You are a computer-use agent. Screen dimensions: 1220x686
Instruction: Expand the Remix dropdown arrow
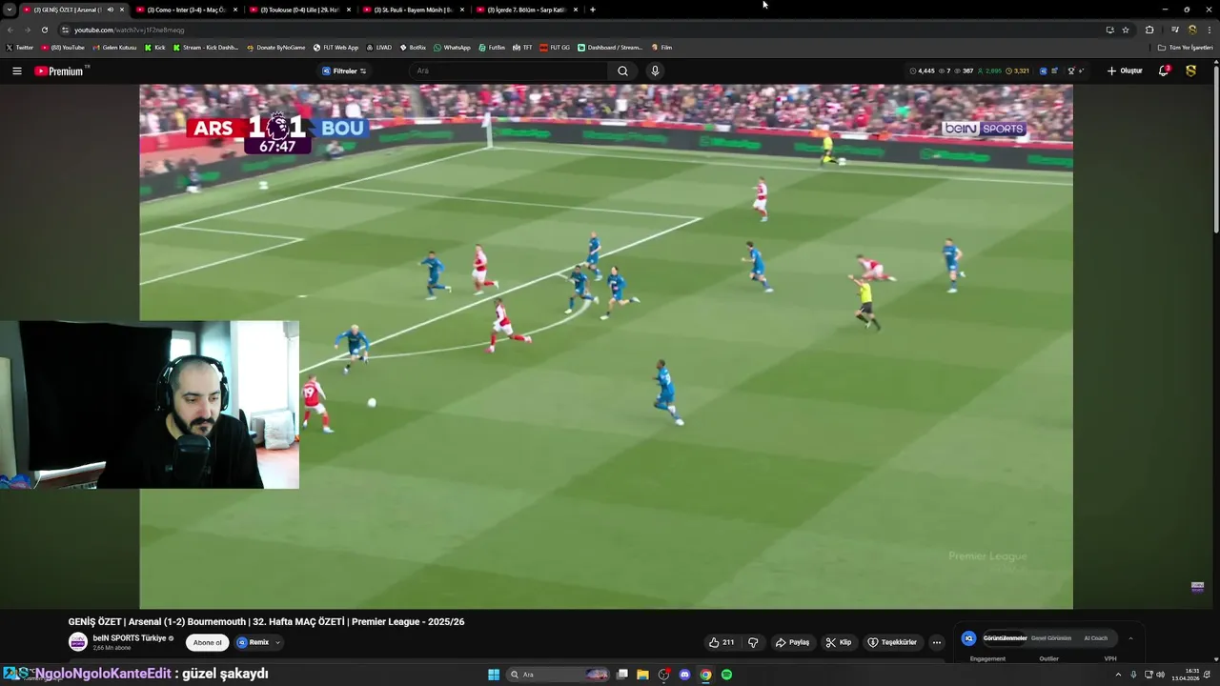point(277,642)
